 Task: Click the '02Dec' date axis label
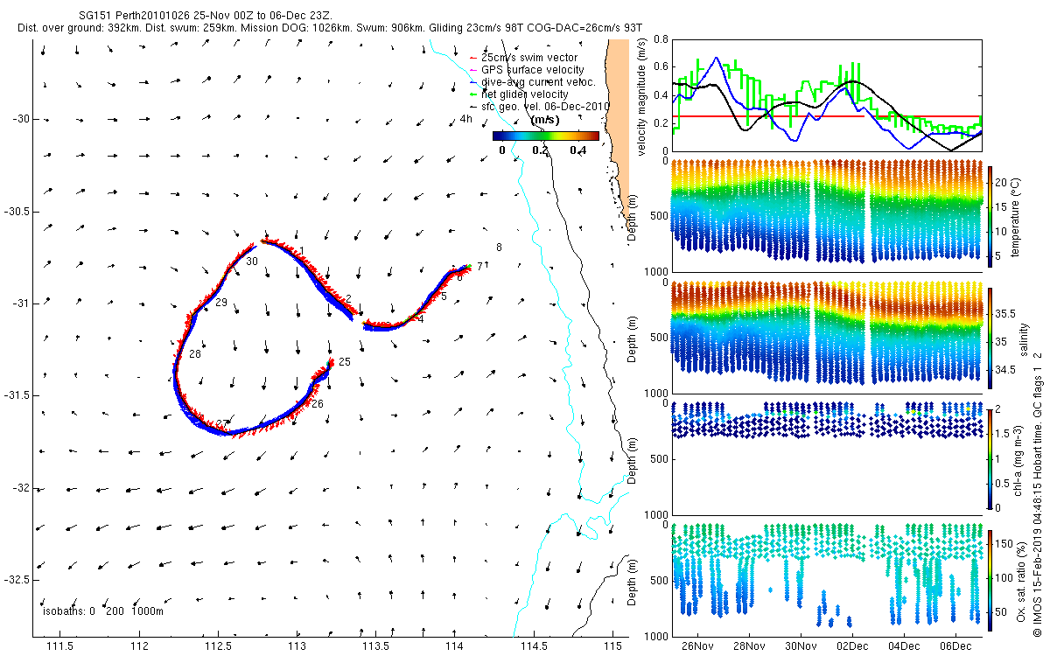click(x=851, y=646)
